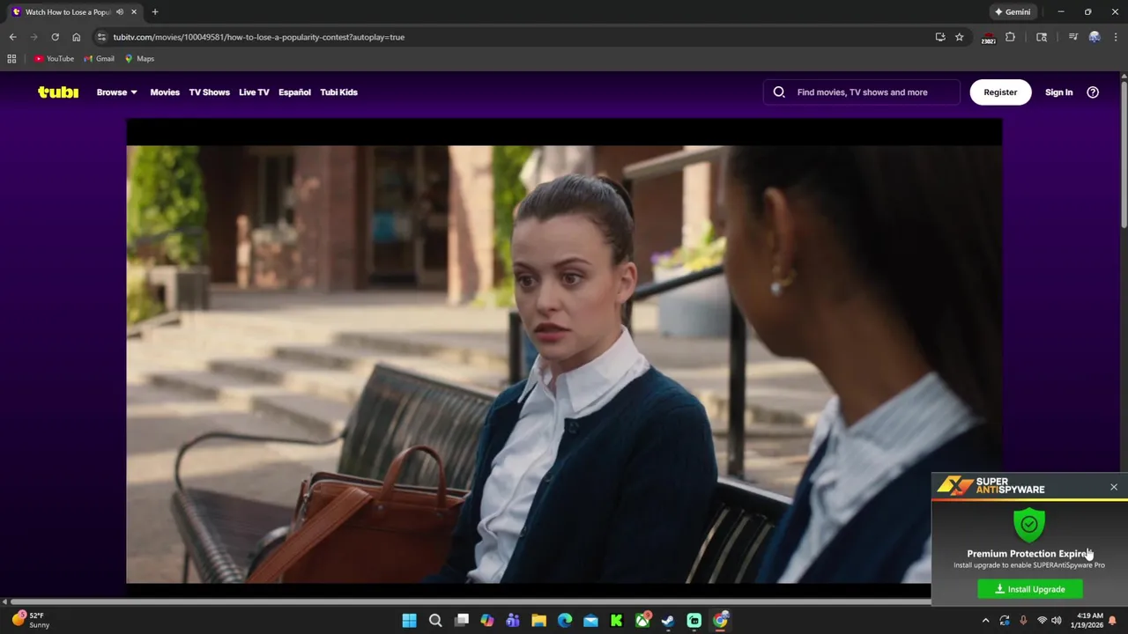
Task: Open File Explorer from taskbar
Action: point(538,621)
